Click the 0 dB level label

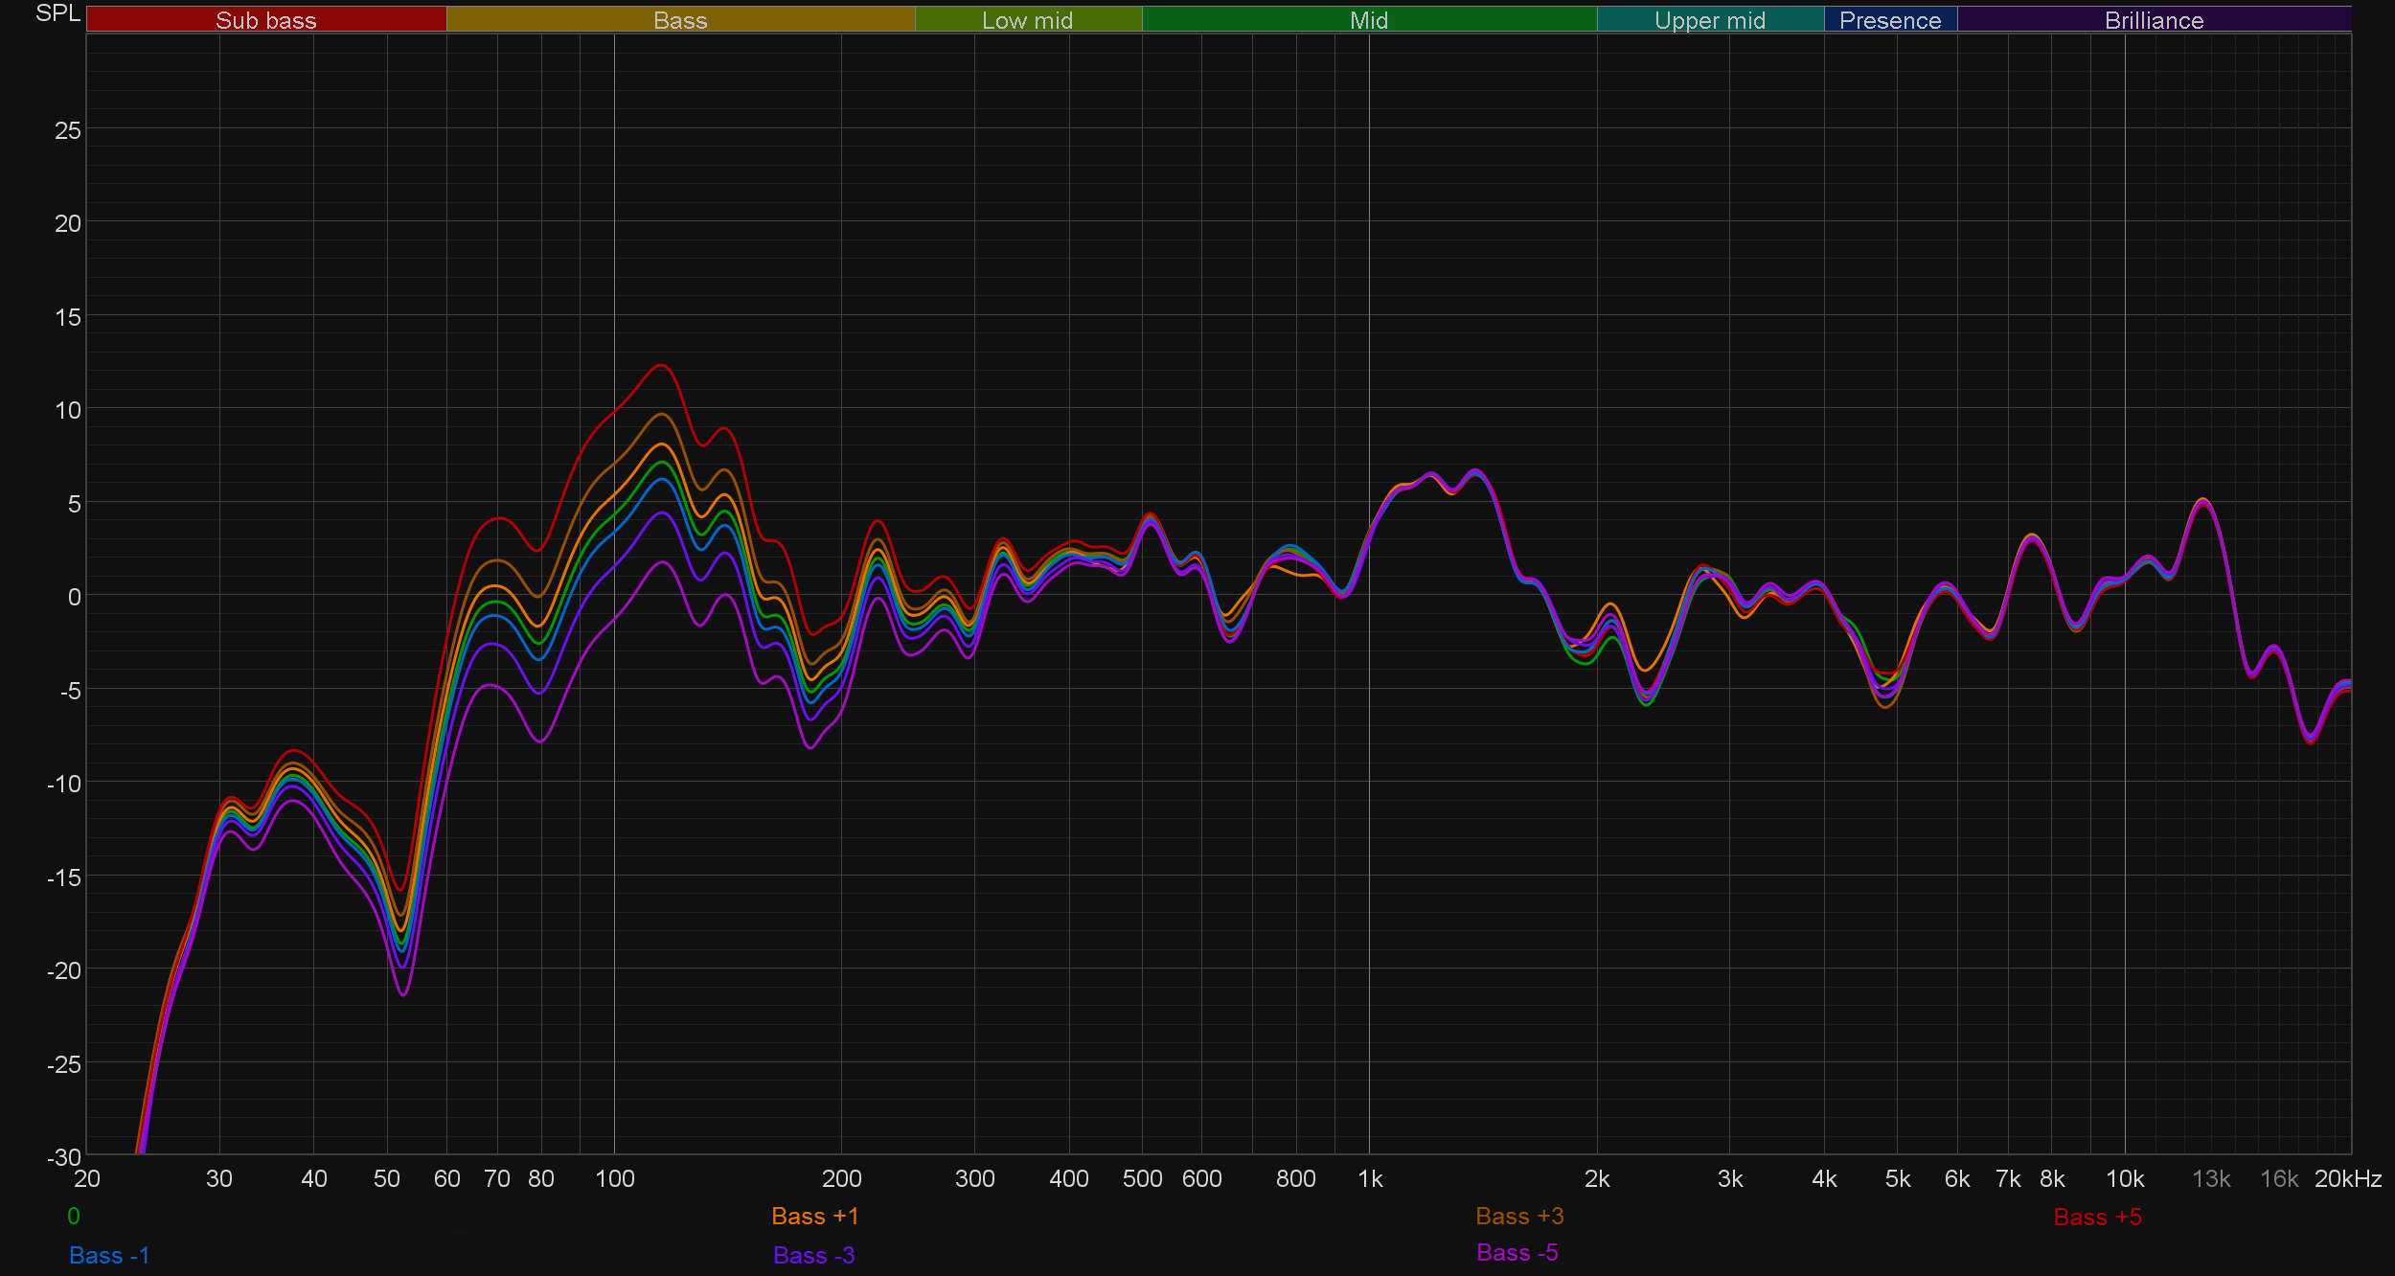(74, 597)
